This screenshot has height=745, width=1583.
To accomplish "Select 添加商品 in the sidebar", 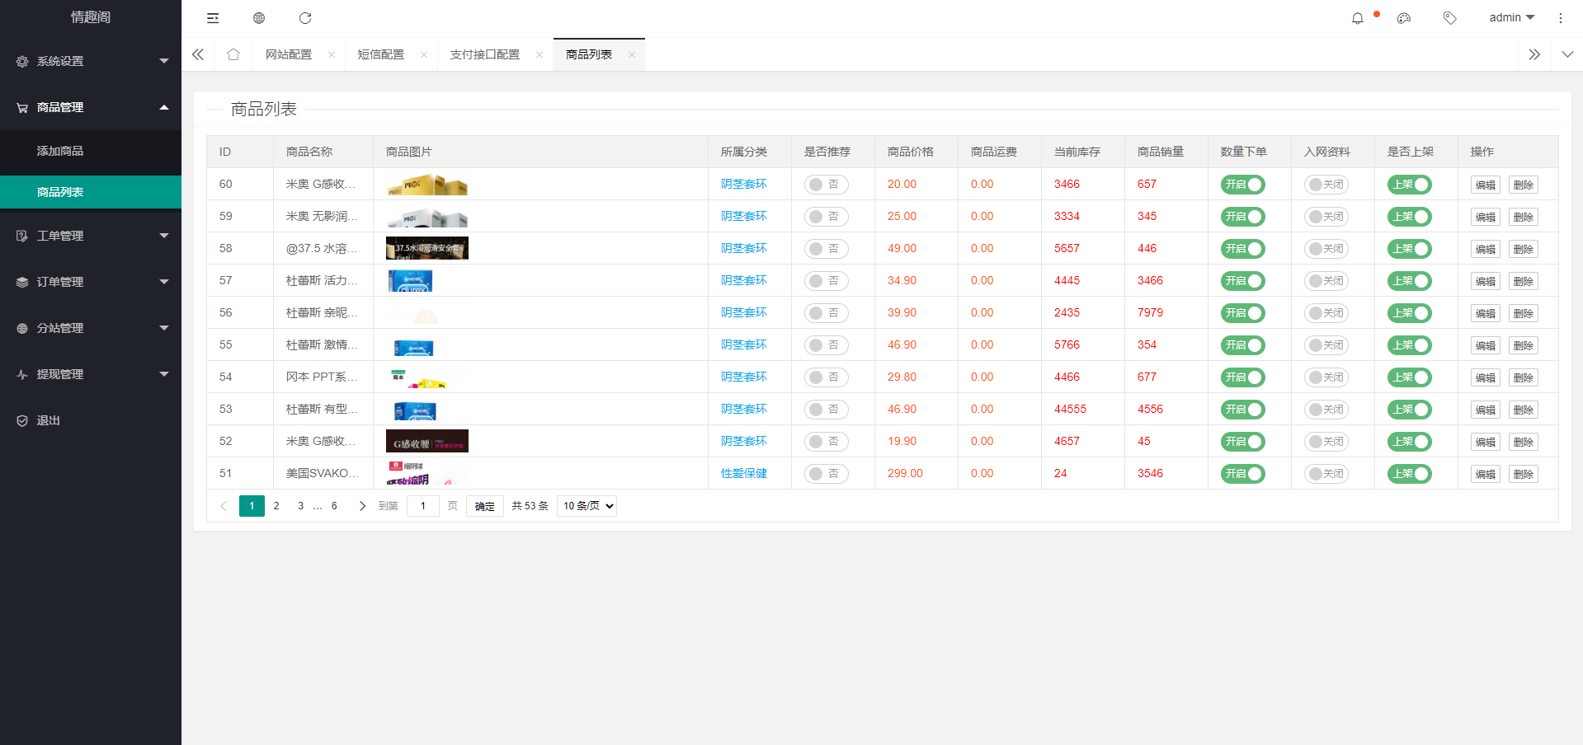I will tap(60, 151).
